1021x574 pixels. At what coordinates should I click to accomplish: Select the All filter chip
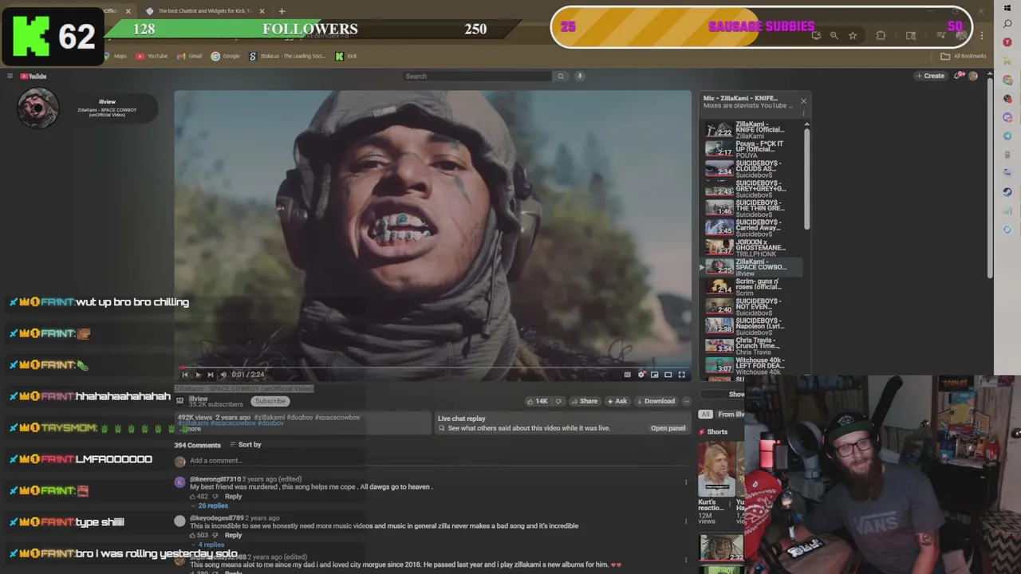pos(705,415)
